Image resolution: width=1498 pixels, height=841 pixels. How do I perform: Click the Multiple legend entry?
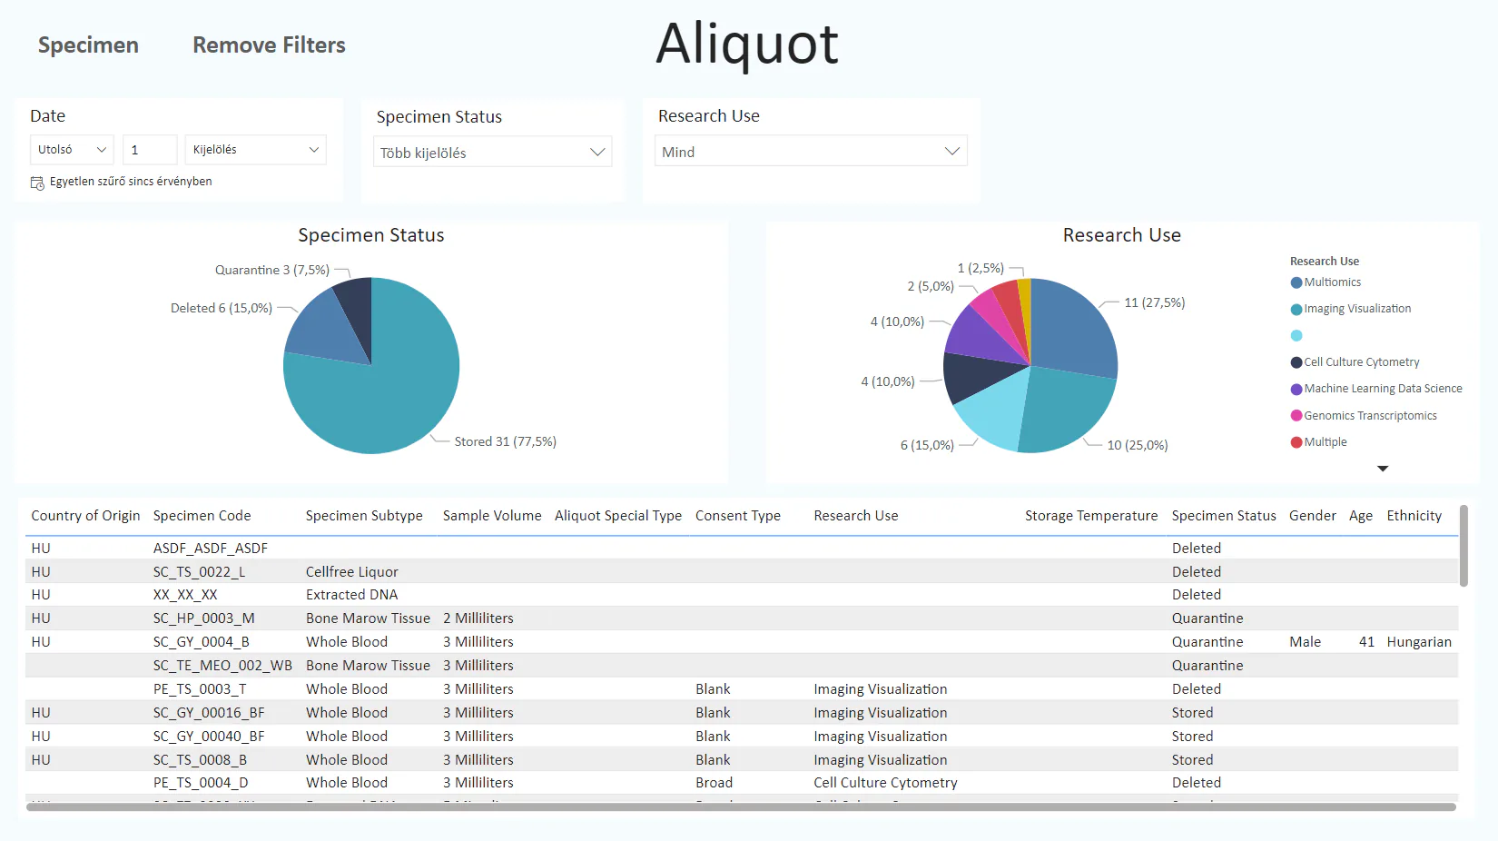pos(1318,442)
